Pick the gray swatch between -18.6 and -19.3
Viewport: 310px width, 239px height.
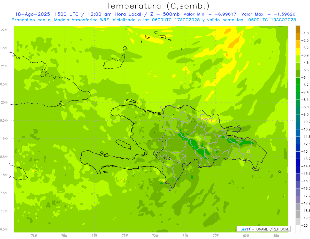(x=298, y=214)
